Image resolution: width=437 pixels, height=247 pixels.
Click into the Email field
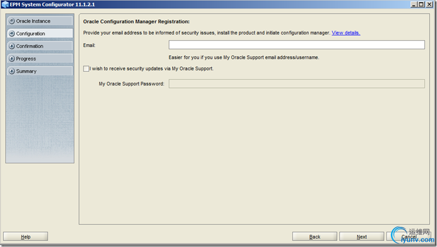[x=296, y=45]
